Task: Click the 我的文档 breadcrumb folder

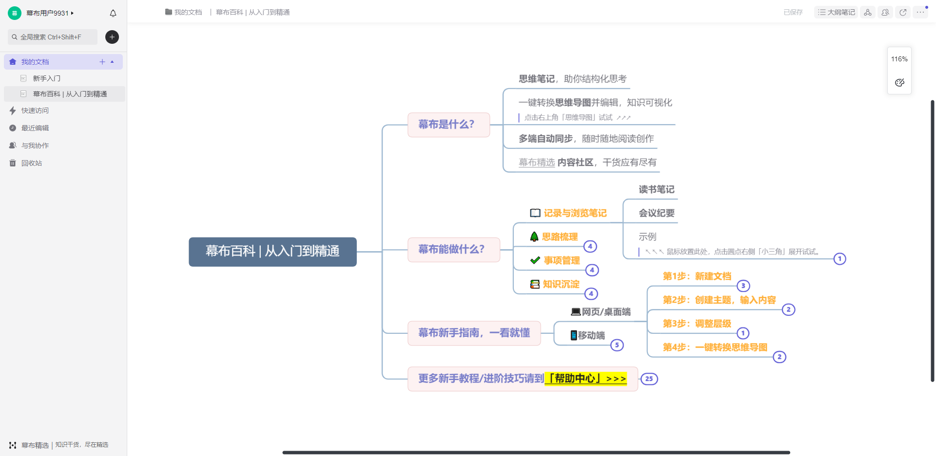Action: click(x=184, y=12)
